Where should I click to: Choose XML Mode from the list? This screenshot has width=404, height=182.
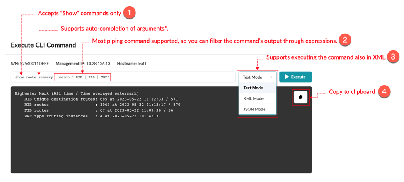point(257,98)
